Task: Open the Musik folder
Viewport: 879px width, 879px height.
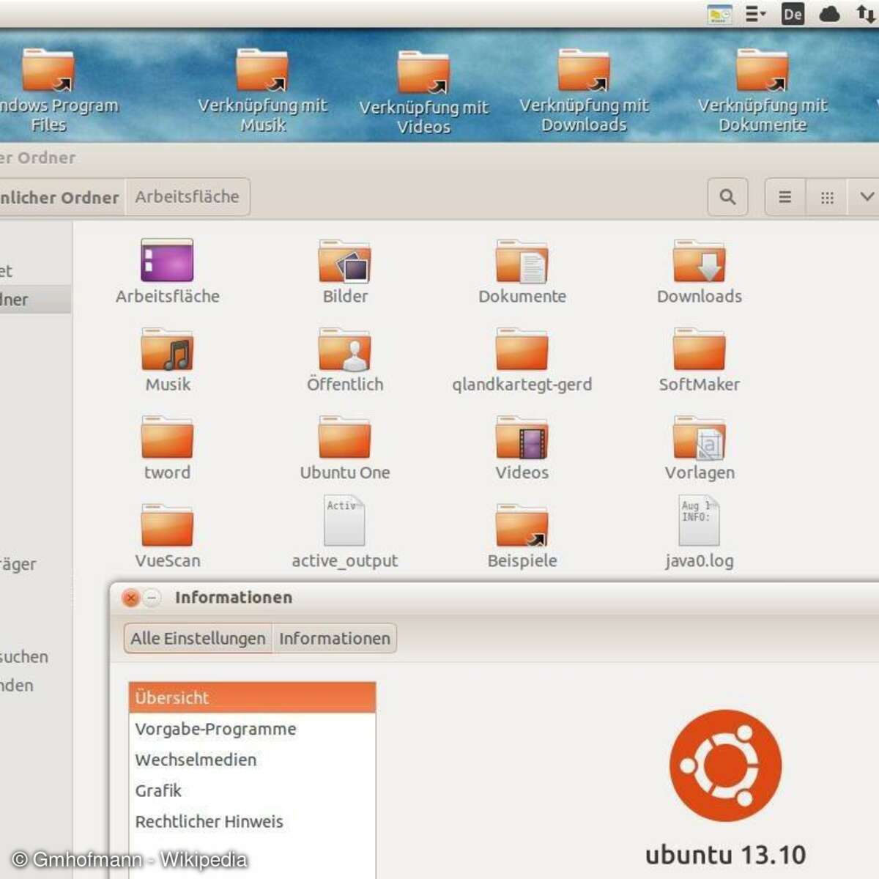Action: 167,352
